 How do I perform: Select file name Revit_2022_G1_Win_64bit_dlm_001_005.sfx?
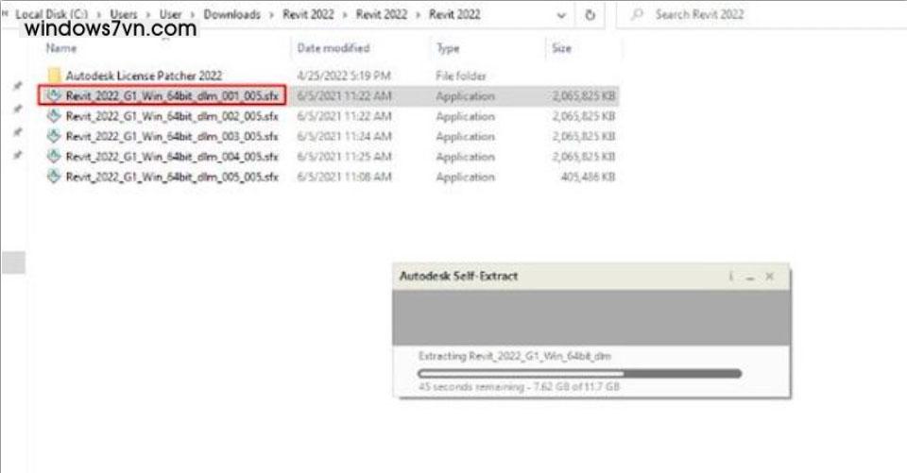click(172, 95)
